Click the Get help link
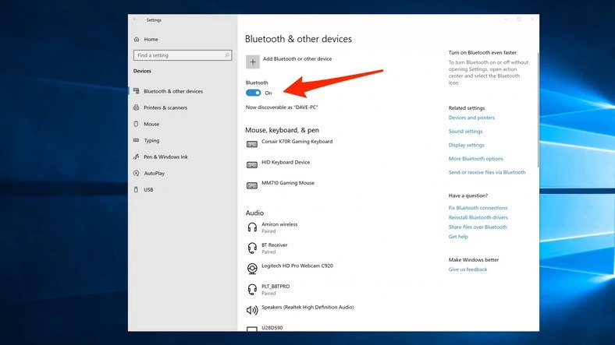 458,237
